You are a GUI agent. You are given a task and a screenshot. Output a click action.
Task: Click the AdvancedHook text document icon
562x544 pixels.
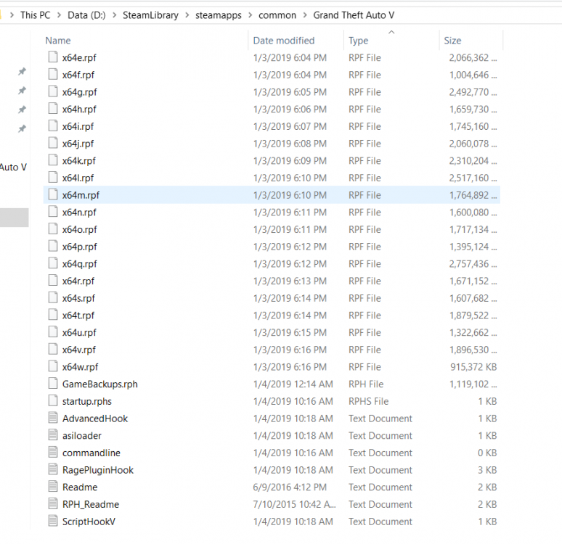point(53,418)
